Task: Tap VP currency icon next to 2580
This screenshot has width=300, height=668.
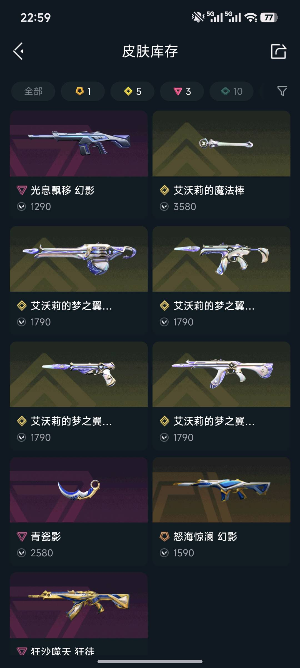Action: click(21, 553)
